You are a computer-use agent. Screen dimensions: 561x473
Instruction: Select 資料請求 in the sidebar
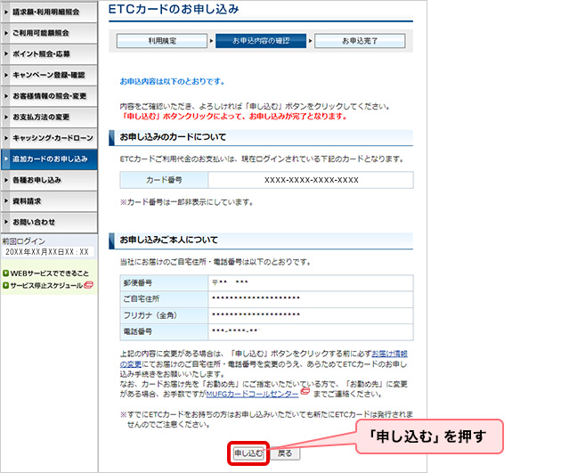pos(47,201)
